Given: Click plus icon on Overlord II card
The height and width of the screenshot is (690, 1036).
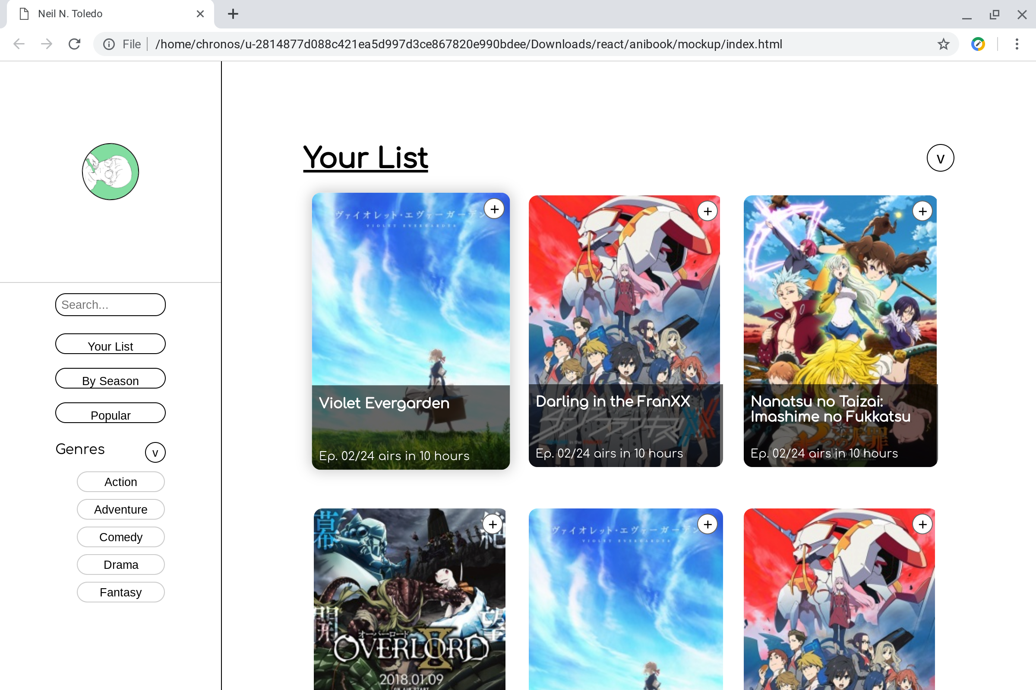Looking at the screenshot, I should coord(493,524).
